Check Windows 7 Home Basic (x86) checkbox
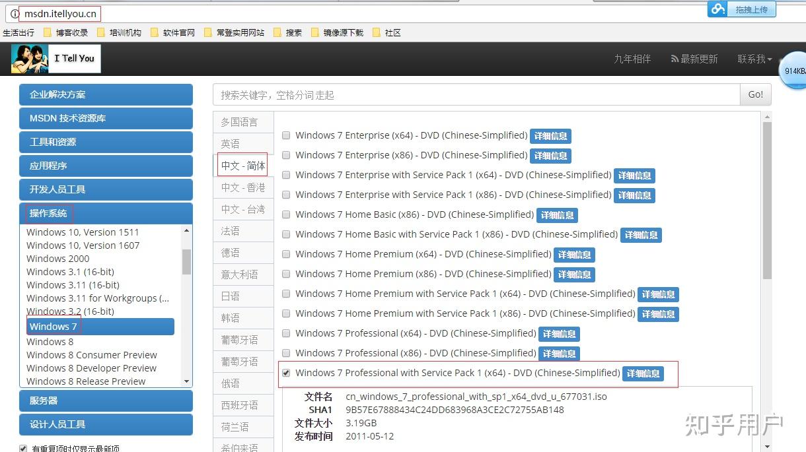The height and width of the screenshot is (452, 806). pos(286,214)
